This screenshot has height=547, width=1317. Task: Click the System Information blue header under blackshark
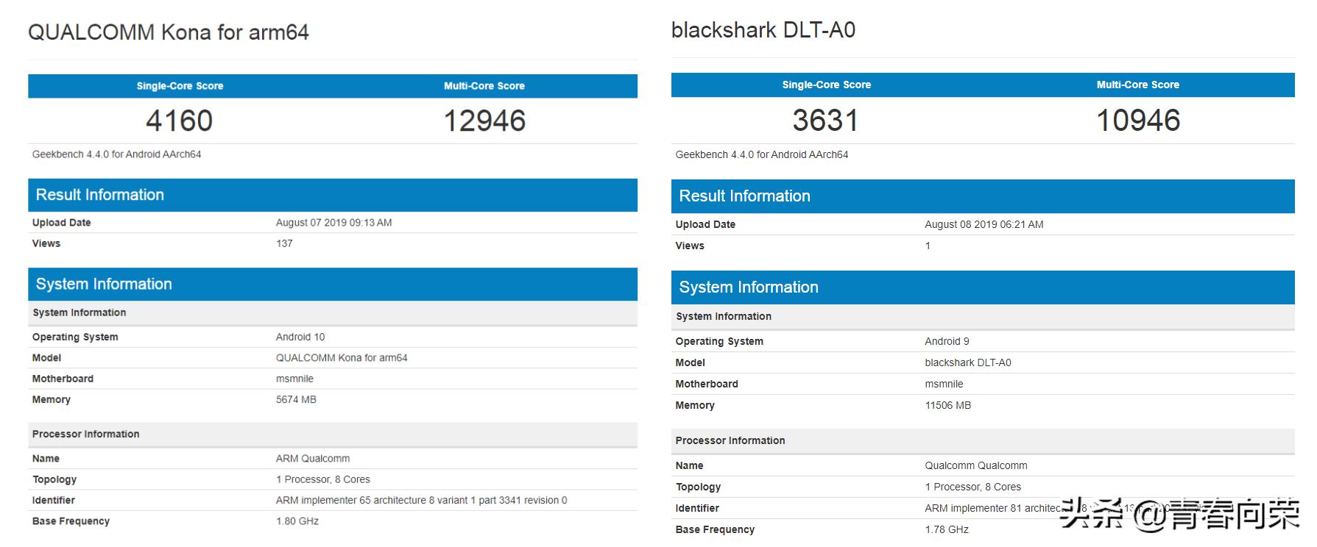coord(748,287)
